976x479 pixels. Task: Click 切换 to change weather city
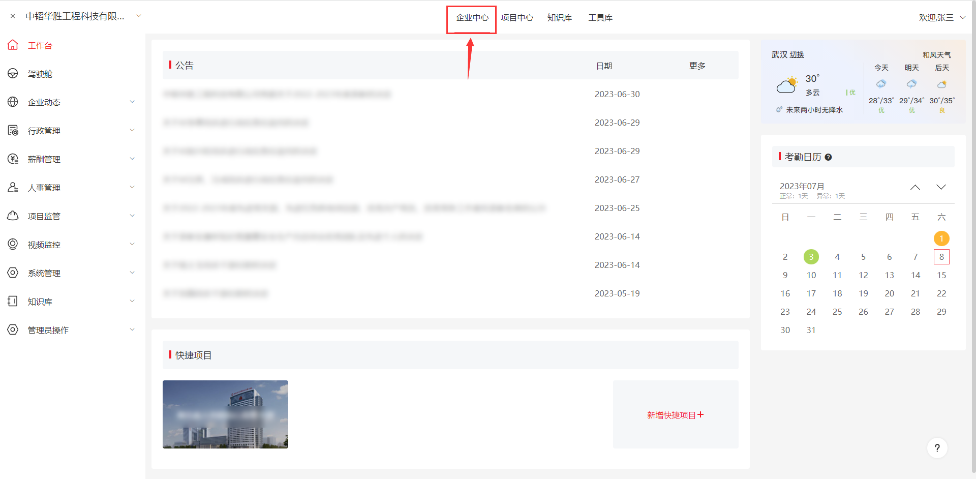click(797, 55)
